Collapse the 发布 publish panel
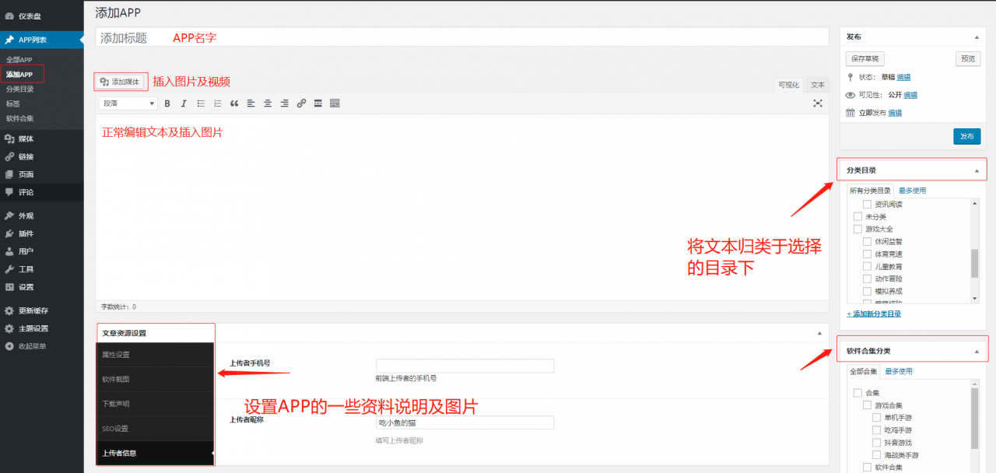This screenshot has width=996, height=473. click(x=977, y=37)
